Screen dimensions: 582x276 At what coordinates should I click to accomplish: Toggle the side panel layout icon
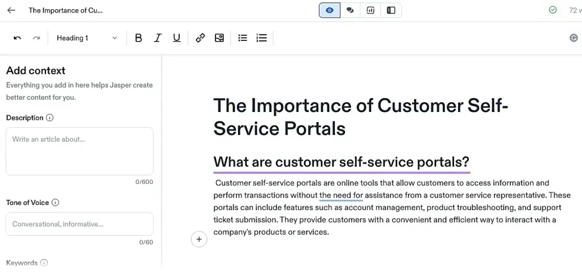[391, 10]
